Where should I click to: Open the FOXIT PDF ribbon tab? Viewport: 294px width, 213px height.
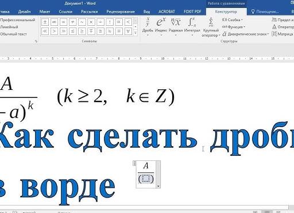pyautogui.click(x=192, y=11)
